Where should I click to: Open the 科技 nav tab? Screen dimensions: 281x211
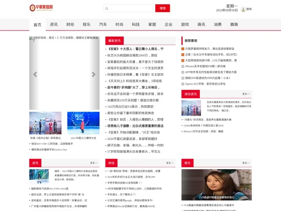click(x=136, y=24)
